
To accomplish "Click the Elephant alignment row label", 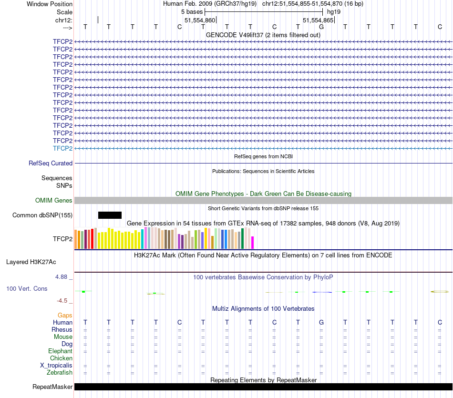I will [x=60, y=351].
